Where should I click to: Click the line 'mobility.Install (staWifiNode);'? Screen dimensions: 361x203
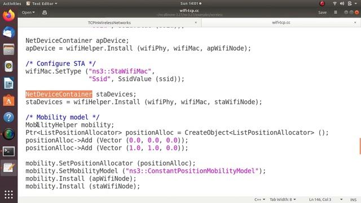pos(83,186)
